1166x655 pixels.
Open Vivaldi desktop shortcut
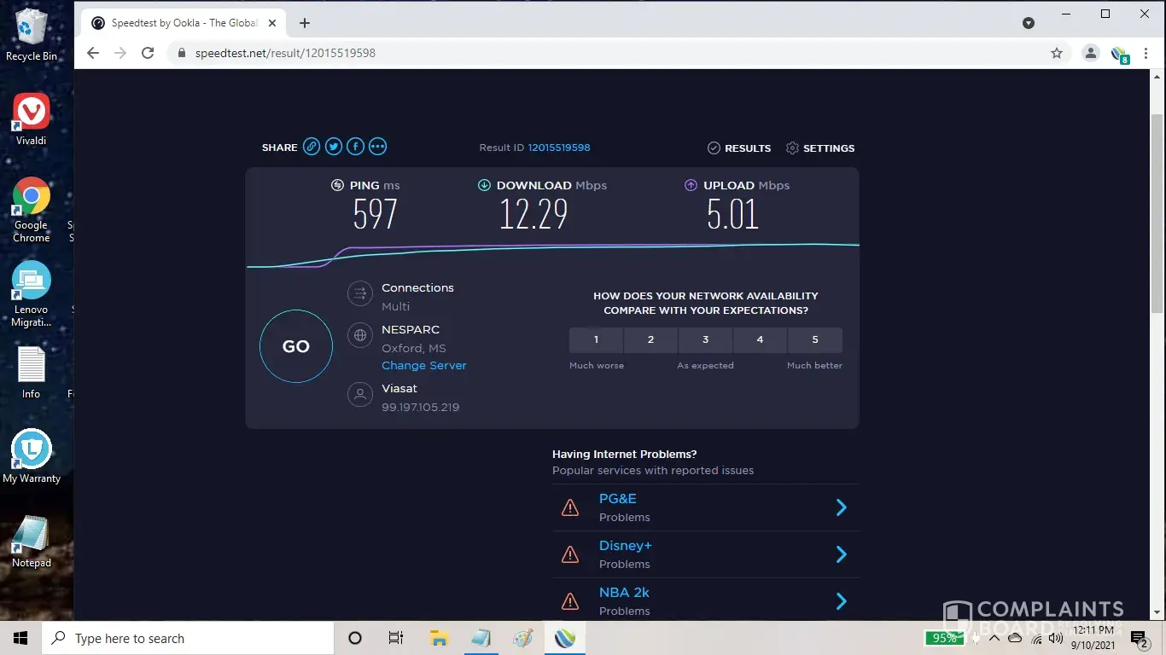(32, 119)
